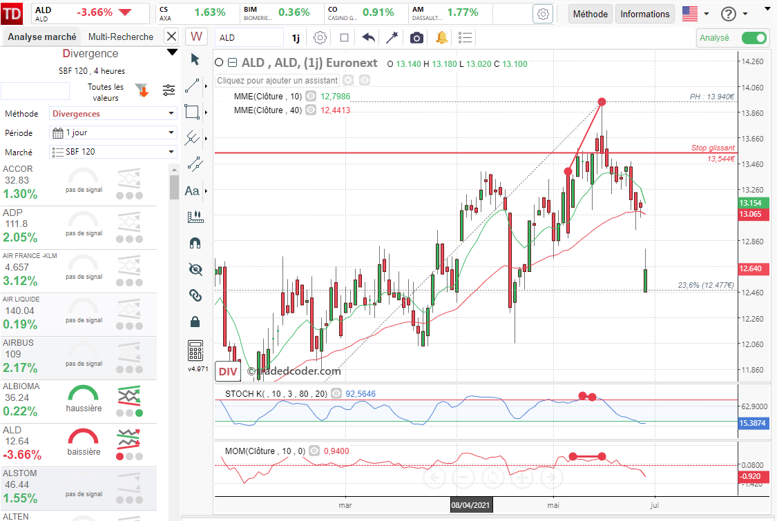This screenshot has width=777, height=521.
Task: Click the undo arrow icon
Action: (368, 38)
